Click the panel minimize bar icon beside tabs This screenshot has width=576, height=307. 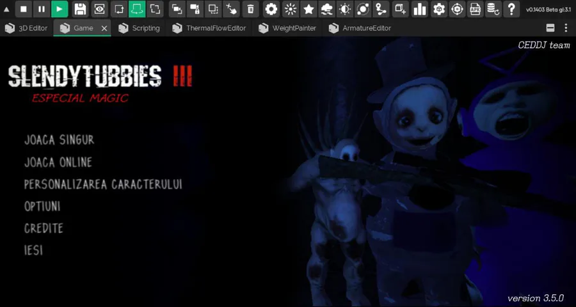click(550, 28)
